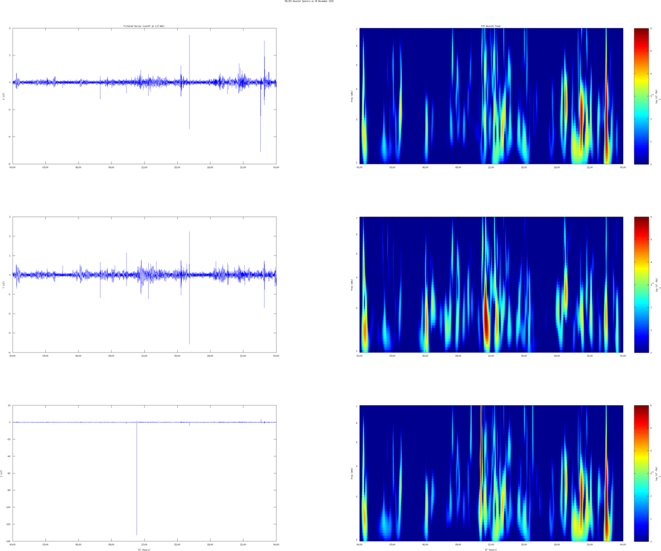Click the 'Y (nT)' axis label
This screenshot has width=661, height=551.
(x=4, y=284)
